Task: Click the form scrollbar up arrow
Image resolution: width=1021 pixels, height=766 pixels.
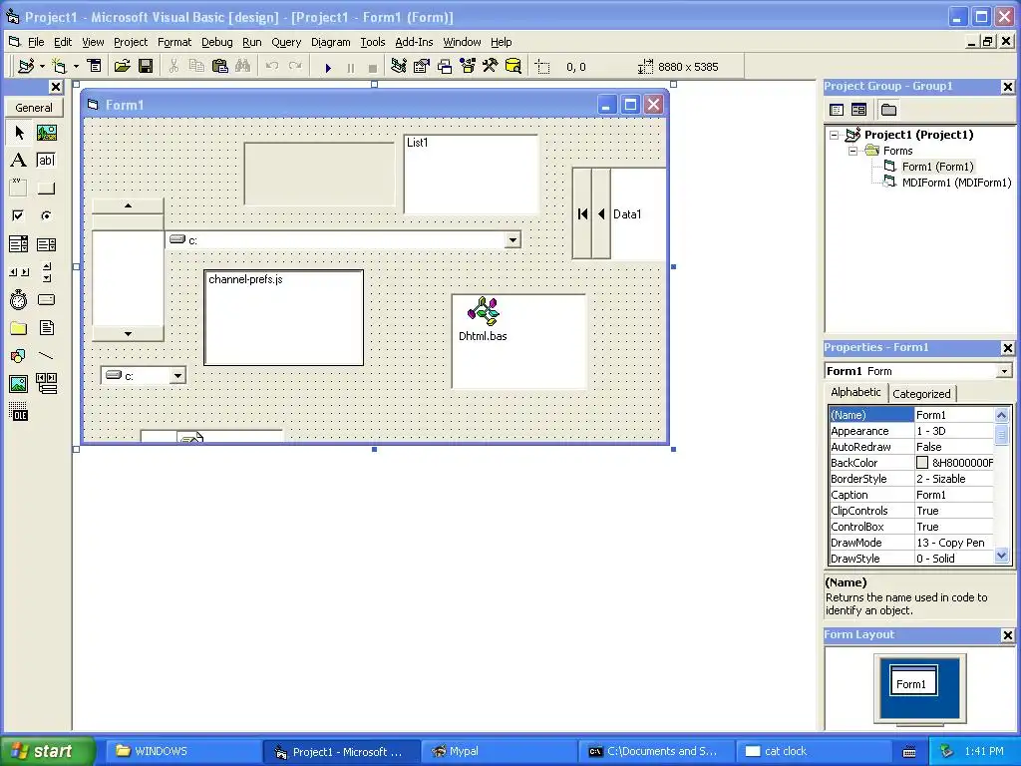Action: 128,205
